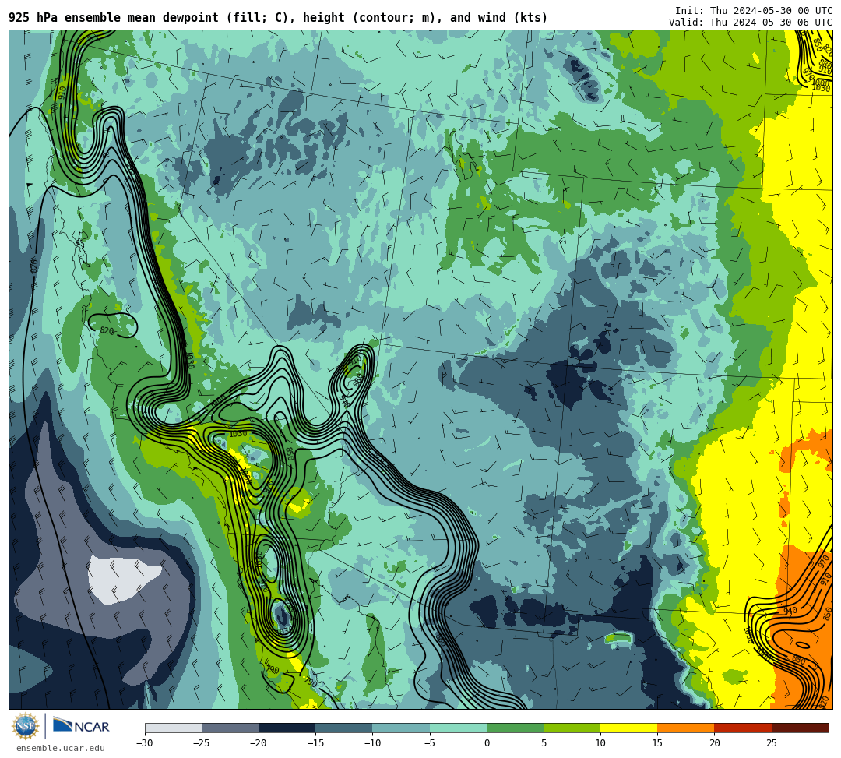Pick the green 0 to 5 colorbar segment
The height and width of the screenshot is (758, 841).
pyautogui.click(x=515, y=728)
